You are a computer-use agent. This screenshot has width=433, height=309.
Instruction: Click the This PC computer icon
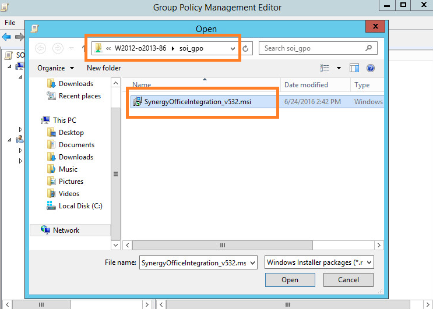(45, 120)
